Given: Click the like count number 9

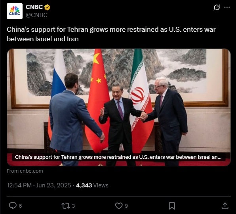Looking at the screenshot, I should (x=126, y=206).
